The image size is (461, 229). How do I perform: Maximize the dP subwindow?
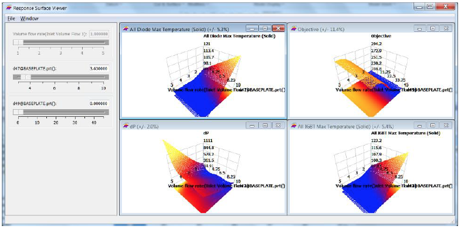pos(265,126)
